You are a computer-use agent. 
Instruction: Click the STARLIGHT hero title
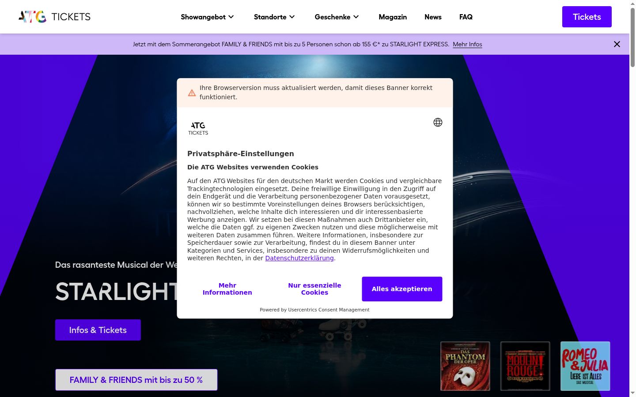pyautogui.click(x=116, y=292)
